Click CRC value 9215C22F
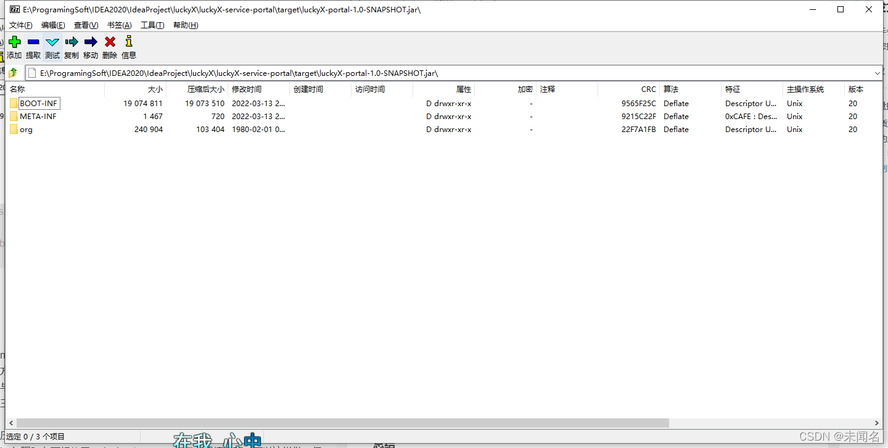This screenshot has height=448, width=888. tap(639, 117)
